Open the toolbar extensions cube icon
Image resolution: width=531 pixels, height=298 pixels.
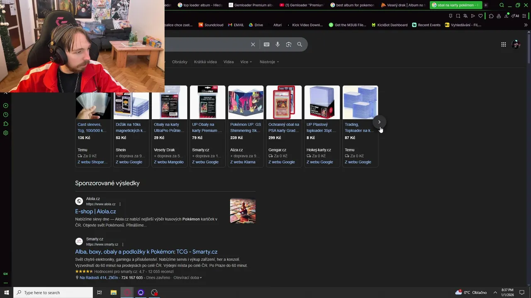(491, 16)
